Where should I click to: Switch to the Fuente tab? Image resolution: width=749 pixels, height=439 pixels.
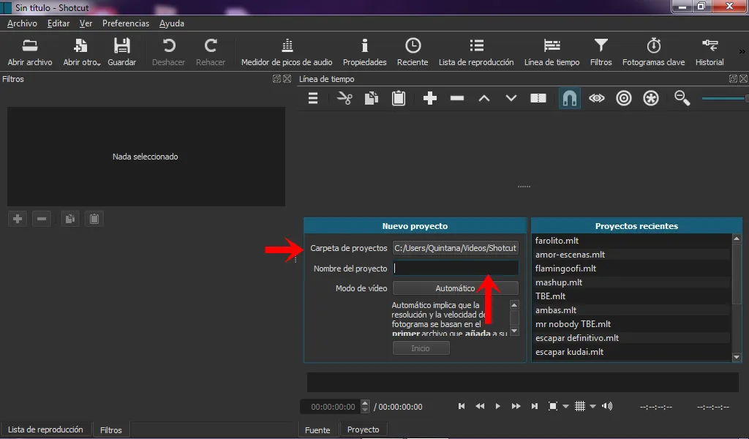(x=317, y=430)
